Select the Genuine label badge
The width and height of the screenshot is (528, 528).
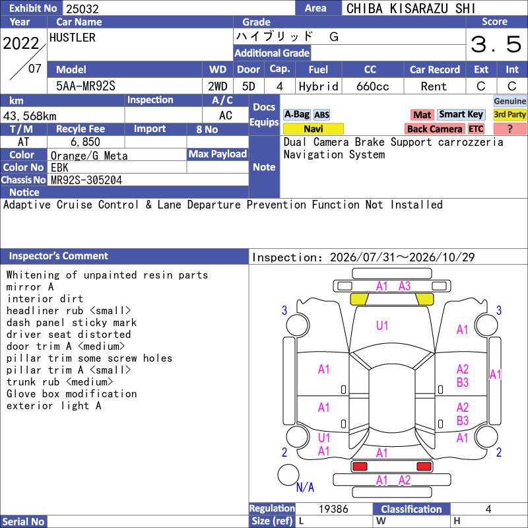point(510,101)
